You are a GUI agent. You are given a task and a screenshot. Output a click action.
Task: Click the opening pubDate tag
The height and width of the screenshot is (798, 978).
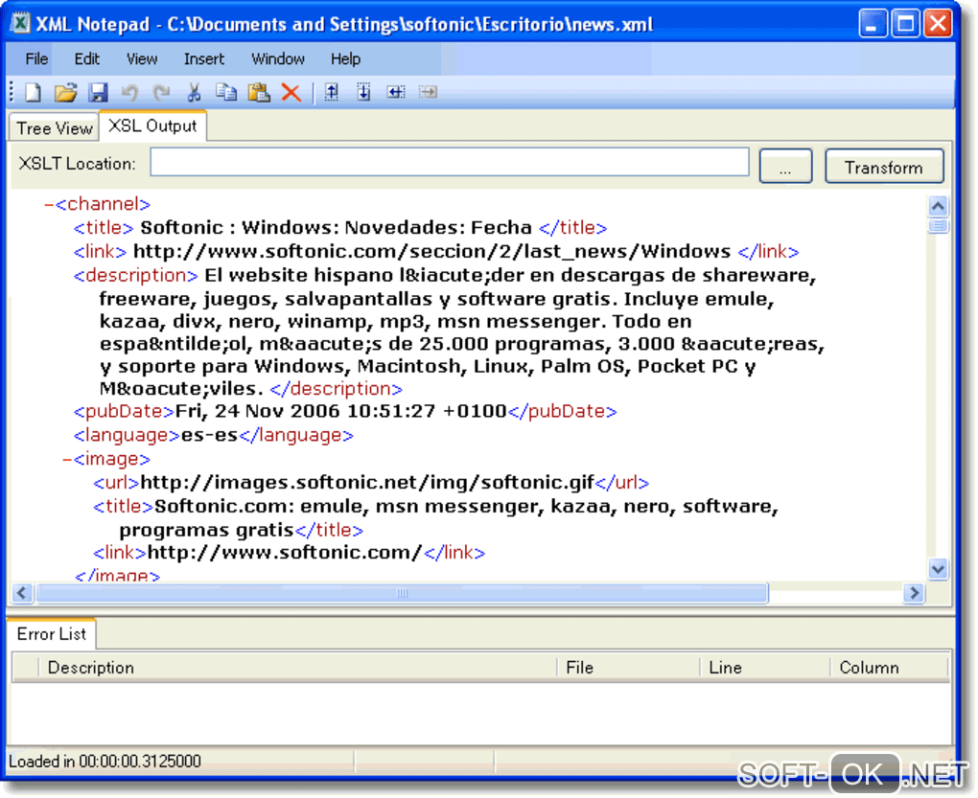pos(124,412)
